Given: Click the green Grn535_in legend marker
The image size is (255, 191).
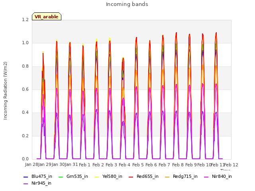Looking at the screenshot, I should point(61,177).
